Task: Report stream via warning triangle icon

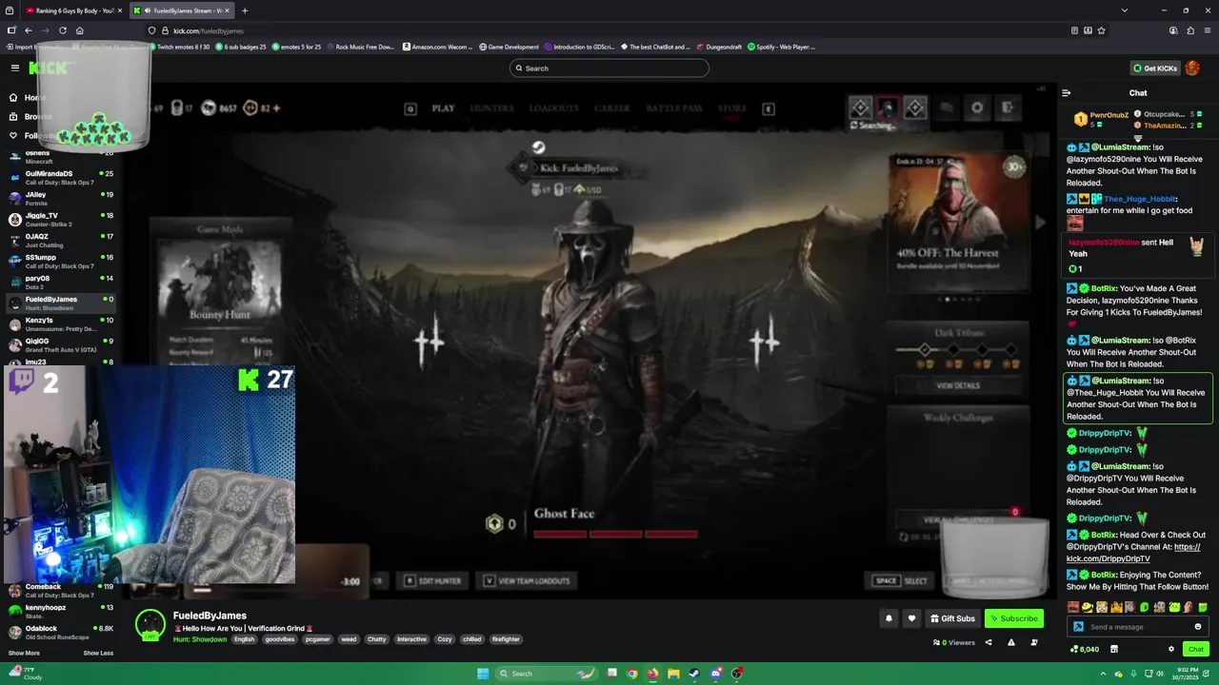Action: (1010, 642)
